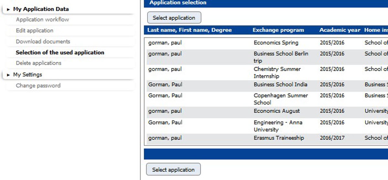Viewport: 388px width, 180px height.
Task: Collapse the My Settings section arrow
Action: pos(8,75)
